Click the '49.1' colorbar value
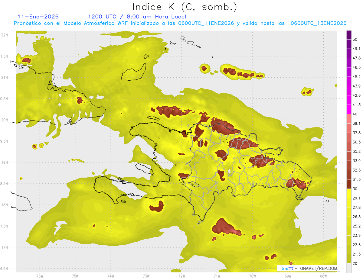This screenshot has width=363, height=280. pos(357,49)
